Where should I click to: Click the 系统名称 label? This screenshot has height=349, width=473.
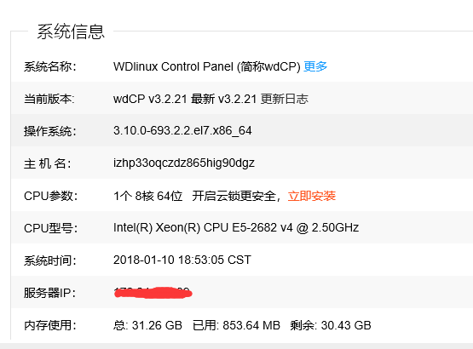pos(50,66)
